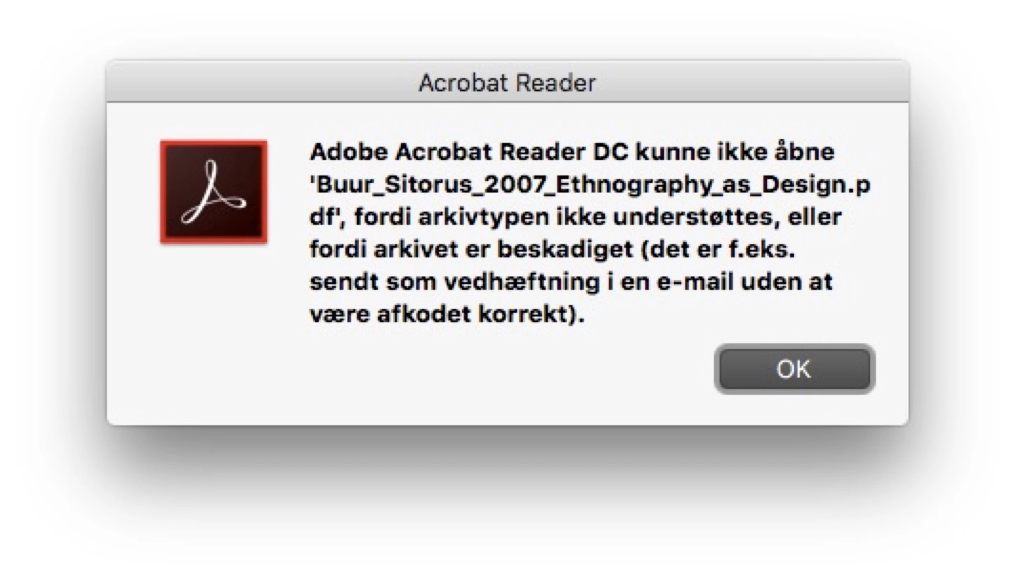
Task: Click the 'Acrobat Reader' title text
Action: click(x=507, y=83)
